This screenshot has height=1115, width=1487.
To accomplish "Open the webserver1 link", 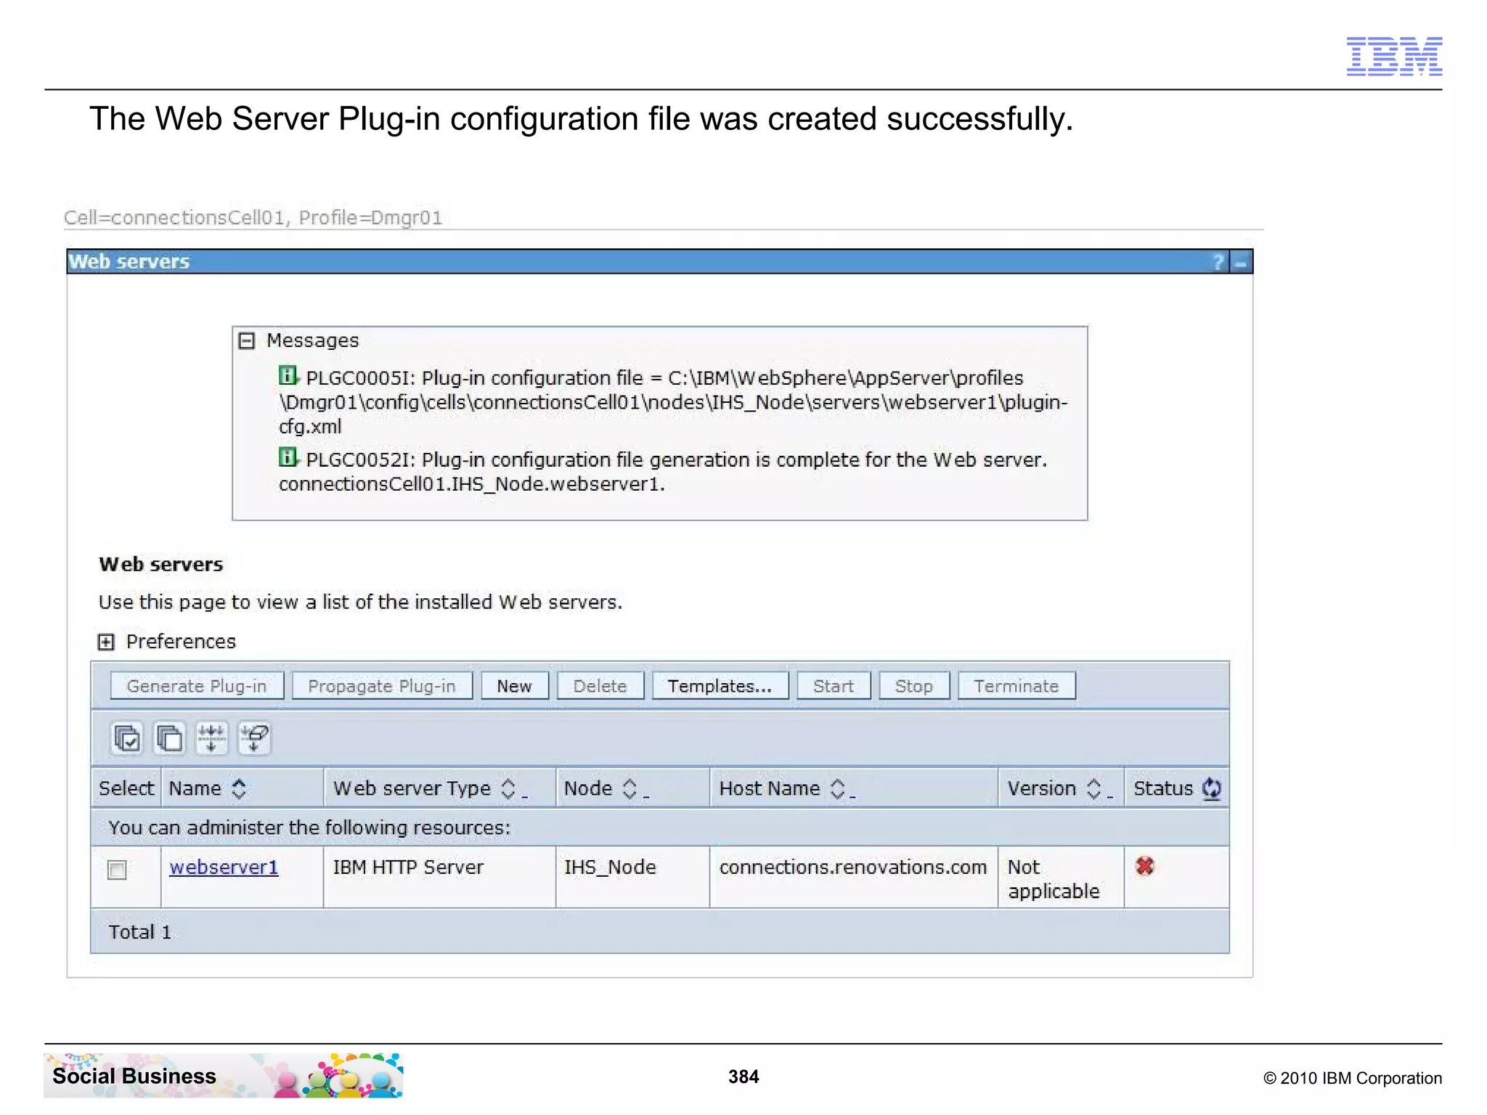I will coord(224,867).
